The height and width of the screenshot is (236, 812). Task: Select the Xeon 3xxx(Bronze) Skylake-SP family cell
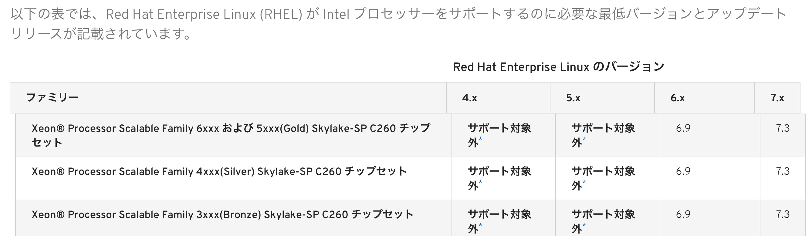tap(222, 214)
